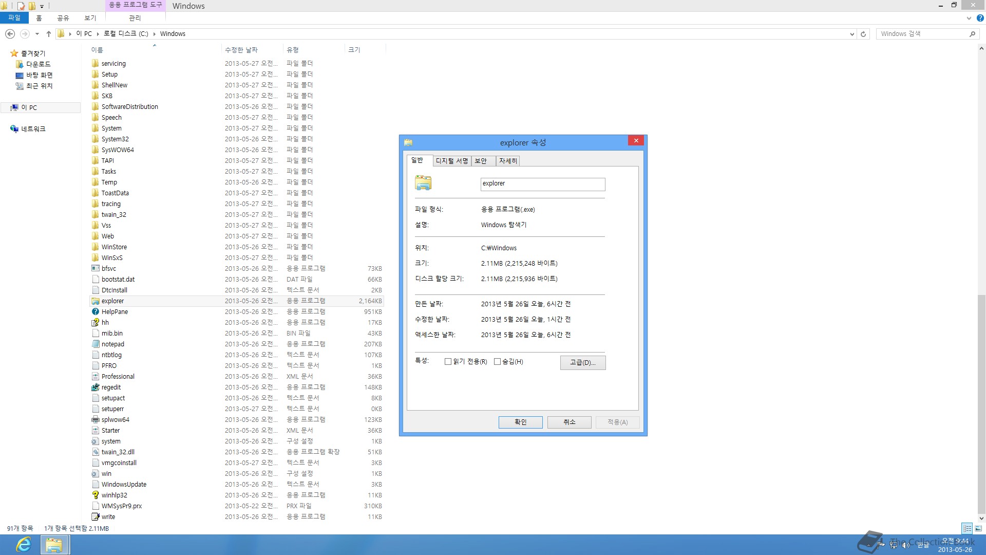This screenshot has height=555, width=986.
Task: Open the Explorer help question mark icon
Action: coord(980,18)
